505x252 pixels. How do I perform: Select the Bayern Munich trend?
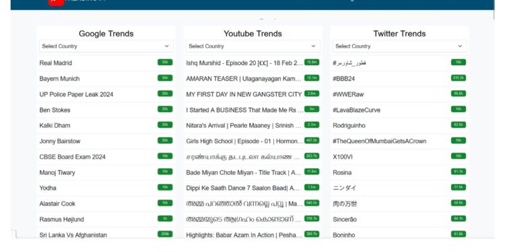(x=59, y=79)
